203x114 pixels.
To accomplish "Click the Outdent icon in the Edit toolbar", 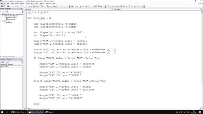I will coord(124,6).
